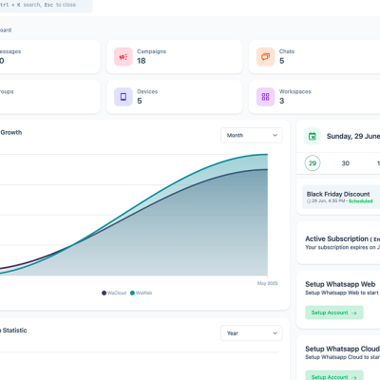Click the green calendar icon
The width and height of the screenshot is (380, 380).
(313, 136)
